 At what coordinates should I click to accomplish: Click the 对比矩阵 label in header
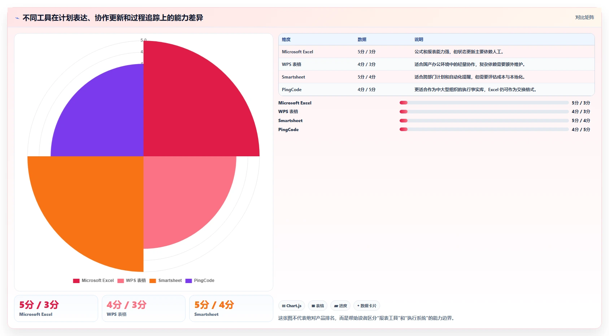pyautogui.click(x=584, y=17)
